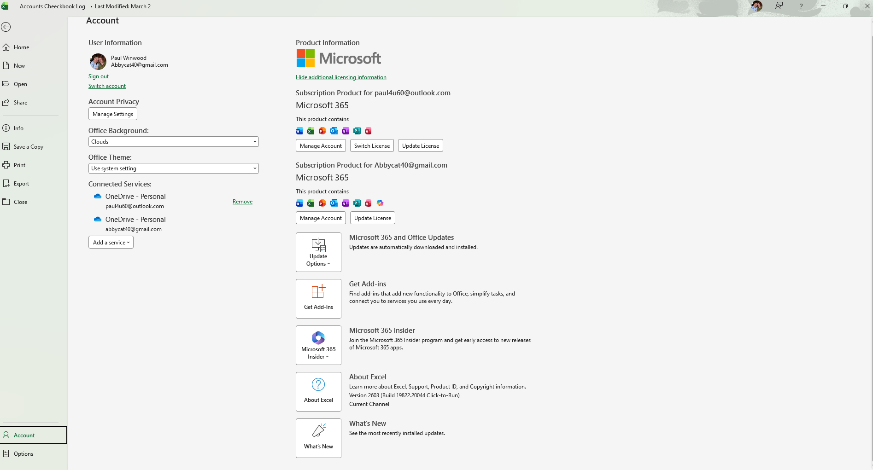
Task: Click Publisher icon in paul4u60 subscription
Action: (x=357, y=131)
